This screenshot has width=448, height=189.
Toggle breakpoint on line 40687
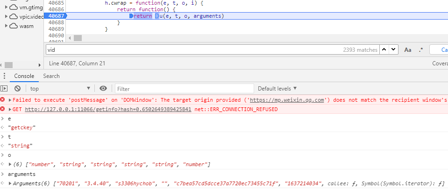coord(56,16)
